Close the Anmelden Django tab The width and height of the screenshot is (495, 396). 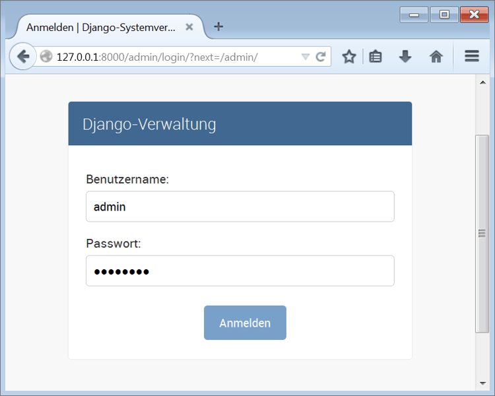[x=189, y=28]
